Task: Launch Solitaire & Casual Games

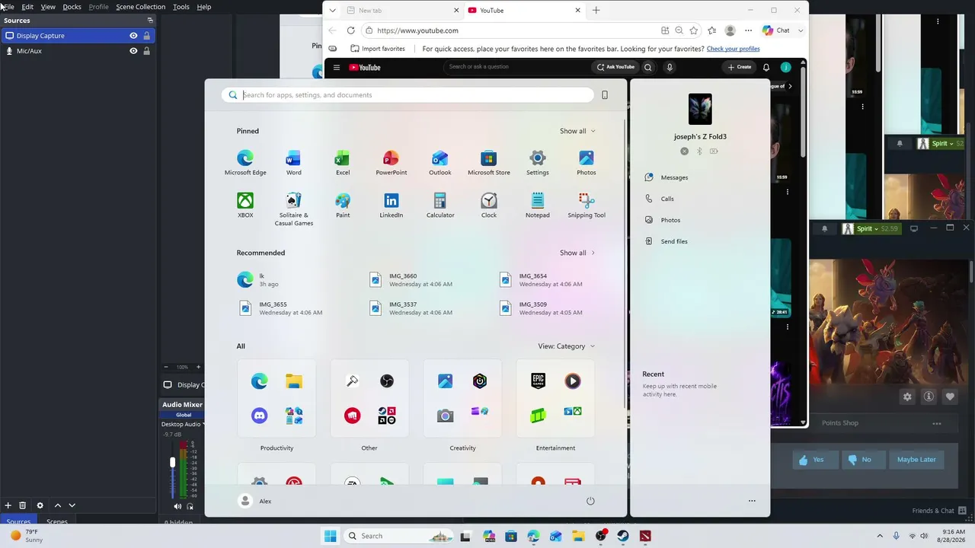Action: tap(293, 209)
